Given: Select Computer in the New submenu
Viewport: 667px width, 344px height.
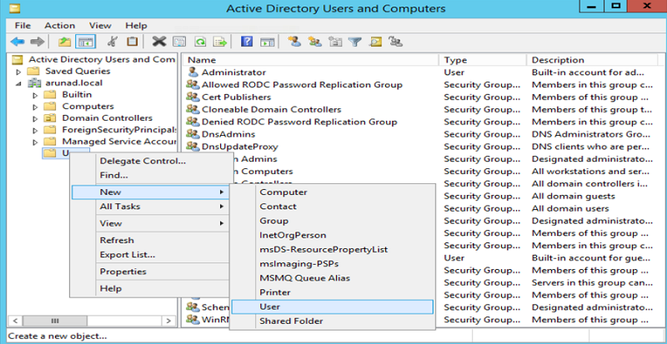Looking at the screenshot, I should 332,192.
